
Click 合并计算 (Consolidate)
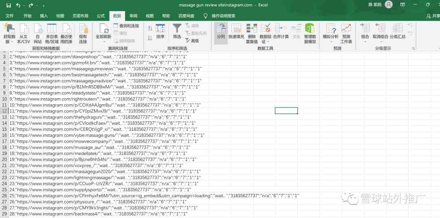coord(281,31)
